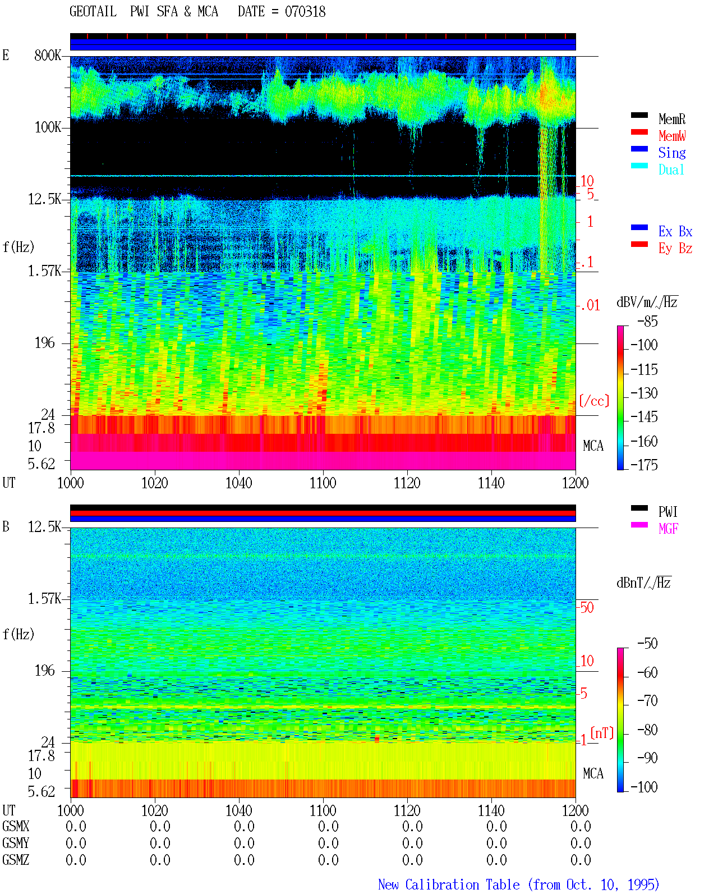Viewport: 718px width, 894px height.
Task: Click the red '[/cc]' density unit label
Action: [594, 401]
